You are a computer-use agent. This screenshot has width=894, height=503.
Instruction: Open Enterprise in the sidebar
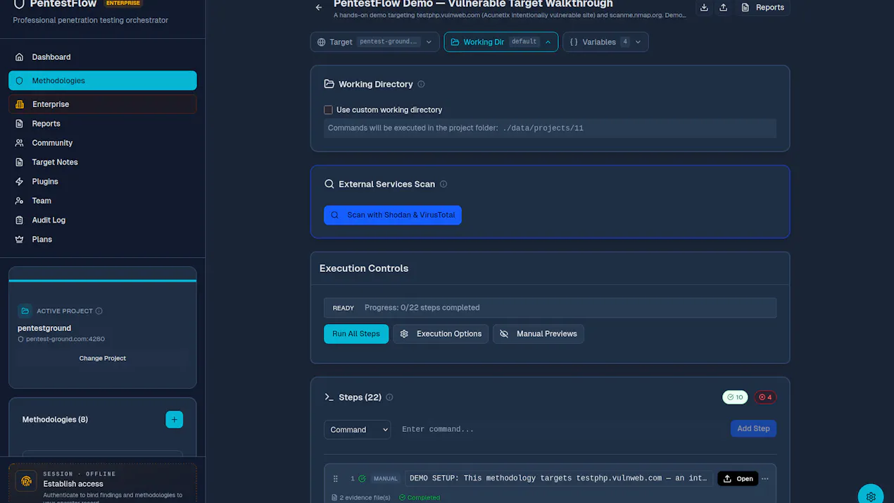(102, 104)
